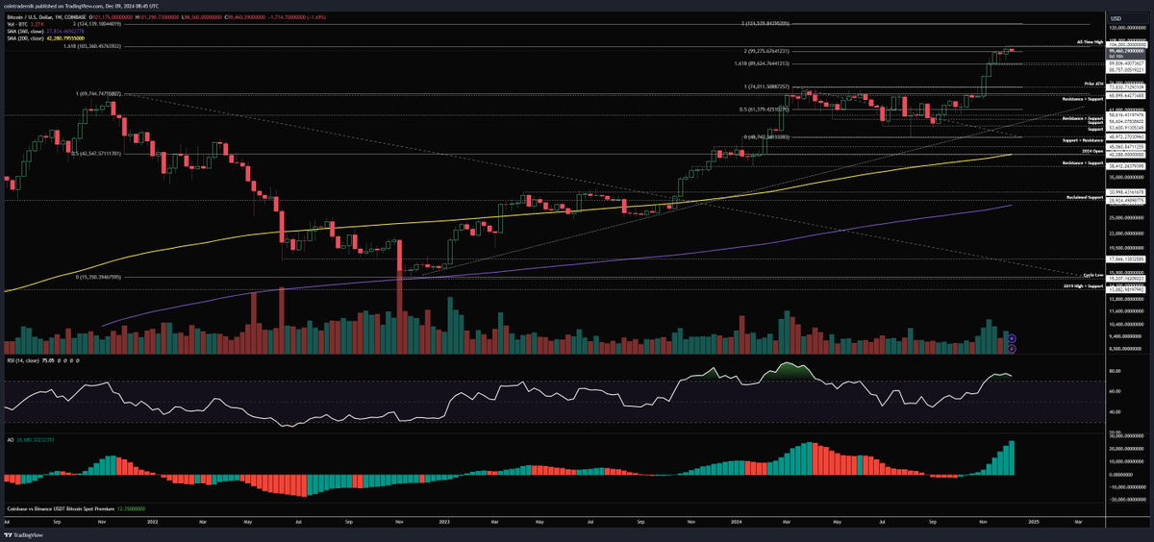The height and width of the screenshot is (542, 1154).
Task: Click the All-Time High level label
Action: [1089, 42]
